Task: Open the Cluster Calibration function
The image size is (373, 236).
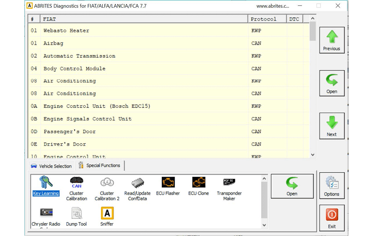Action: coord(77,183)
